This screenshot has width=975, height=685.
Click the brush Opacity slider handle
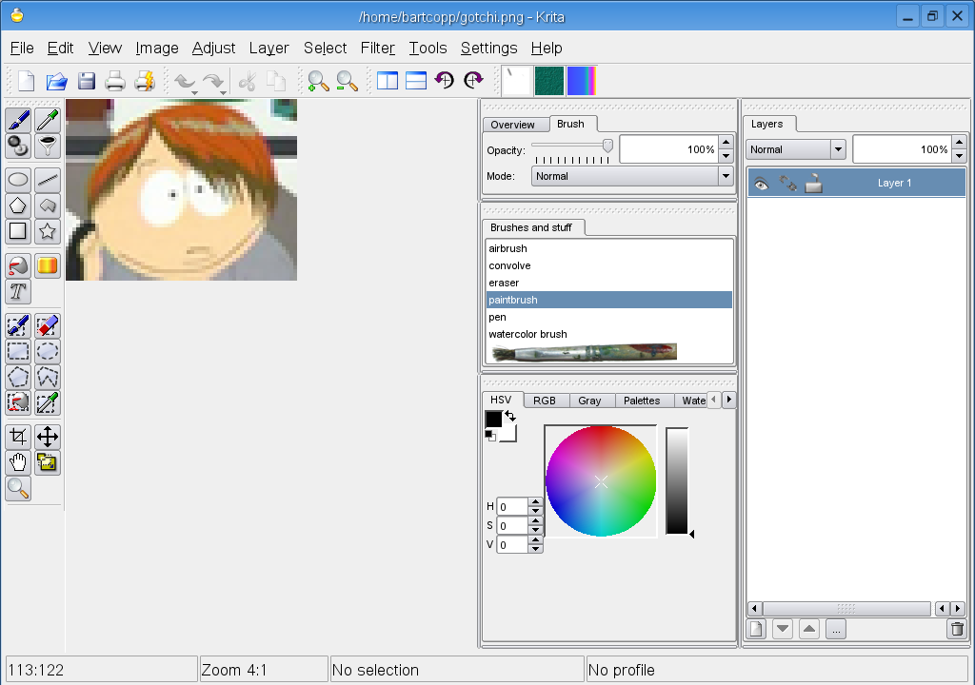(607, 147)
